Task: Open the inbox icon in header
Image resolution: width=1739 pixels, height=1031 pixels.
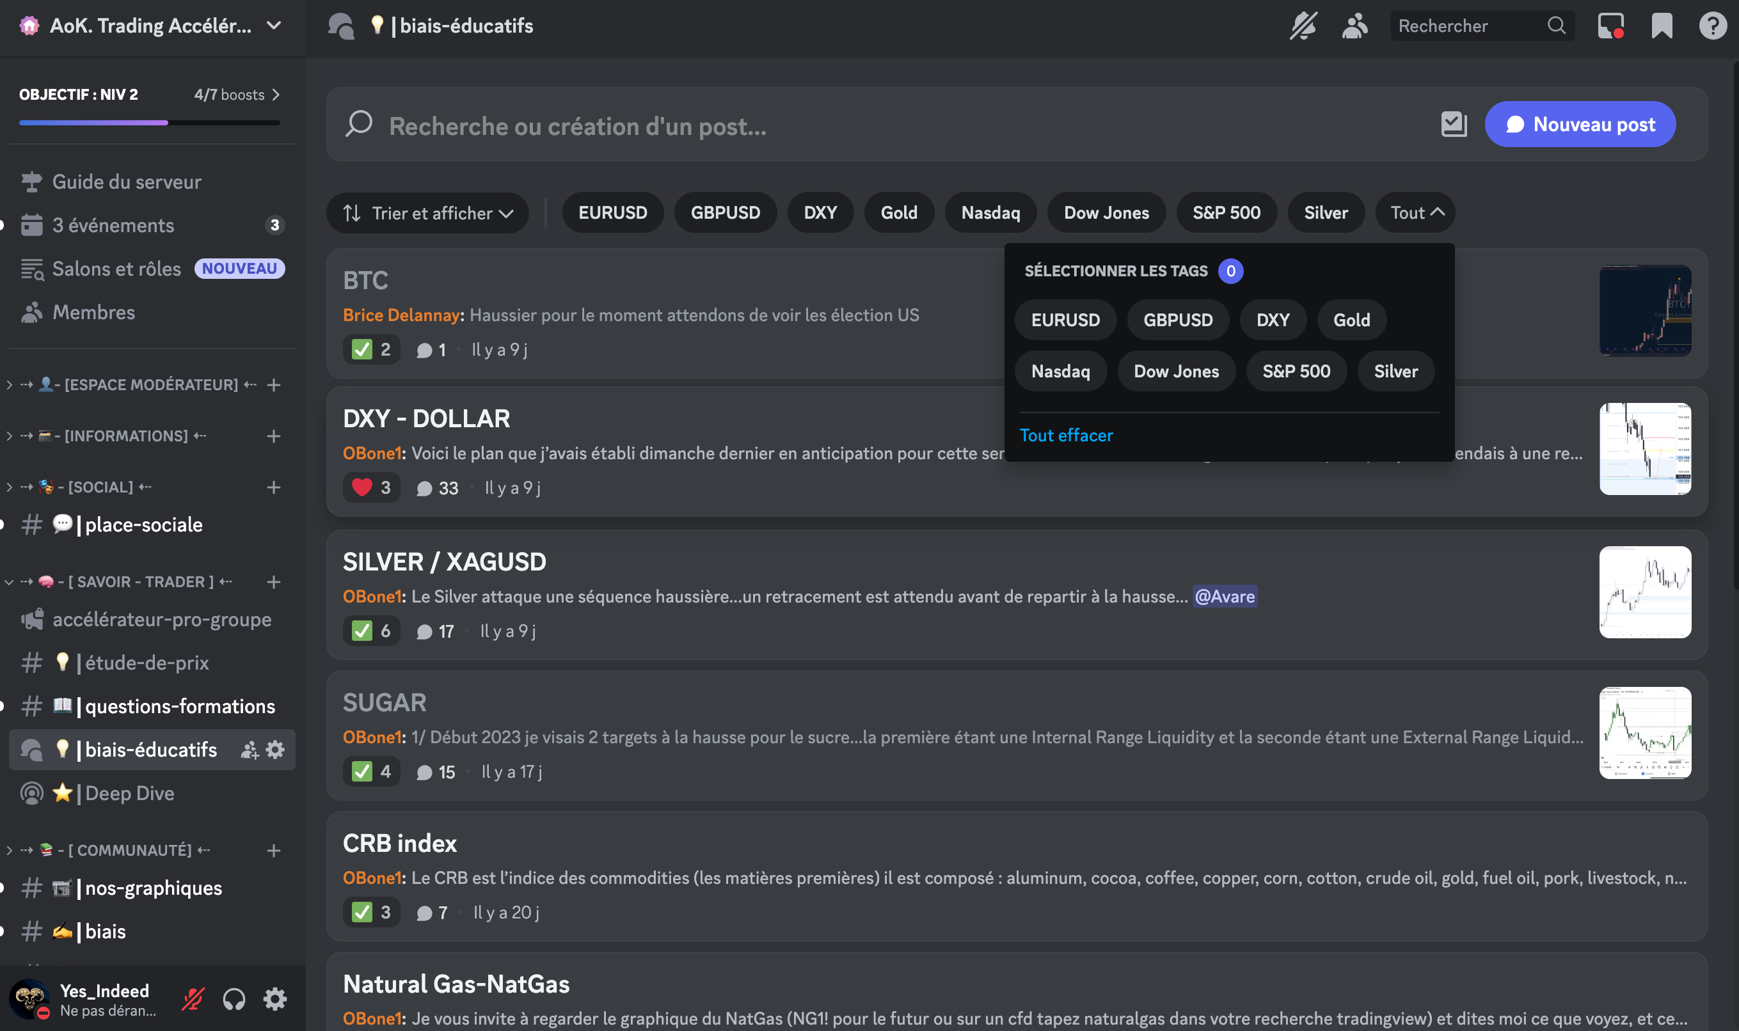Action: pyautogui.click(x=1610, y=26)
